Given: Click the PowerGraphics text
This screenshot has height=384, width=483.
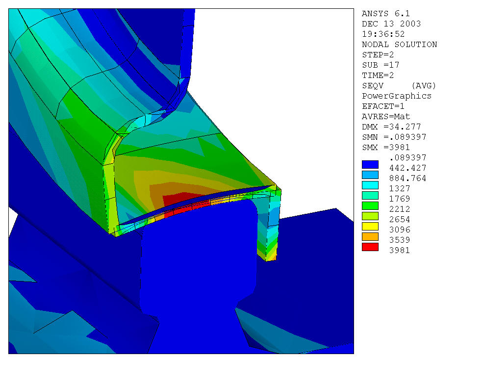Looking at the screenshot, I should [x=396, y=96].
